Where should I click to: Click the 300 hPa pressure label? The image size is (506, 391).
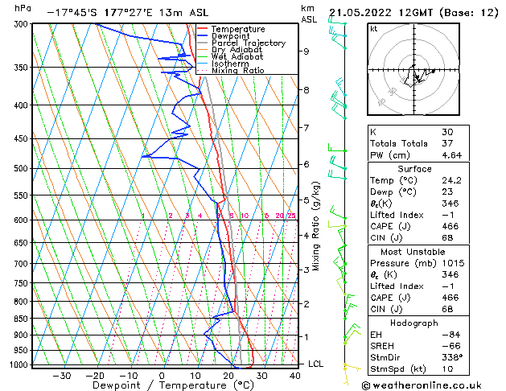point(23,24)
